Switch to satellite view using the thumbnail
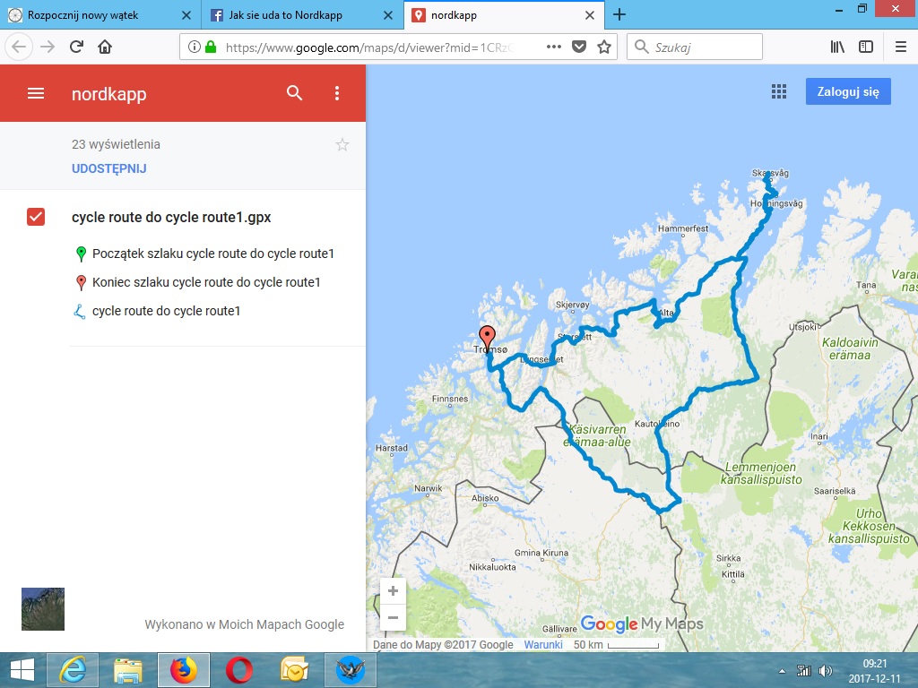 coord(43,609)
